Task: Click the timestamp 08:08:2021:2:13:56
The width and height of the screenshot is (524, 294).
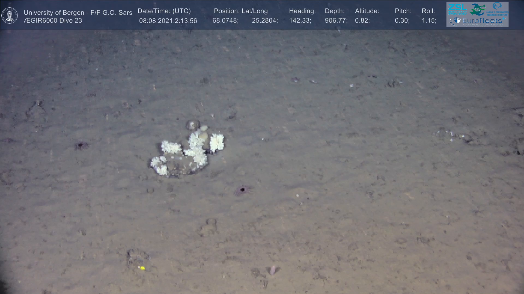Action: click(168, 21)
